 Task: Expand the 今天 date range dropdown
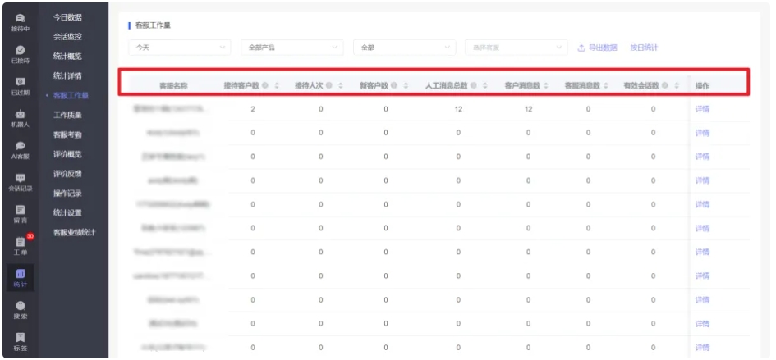180,48
